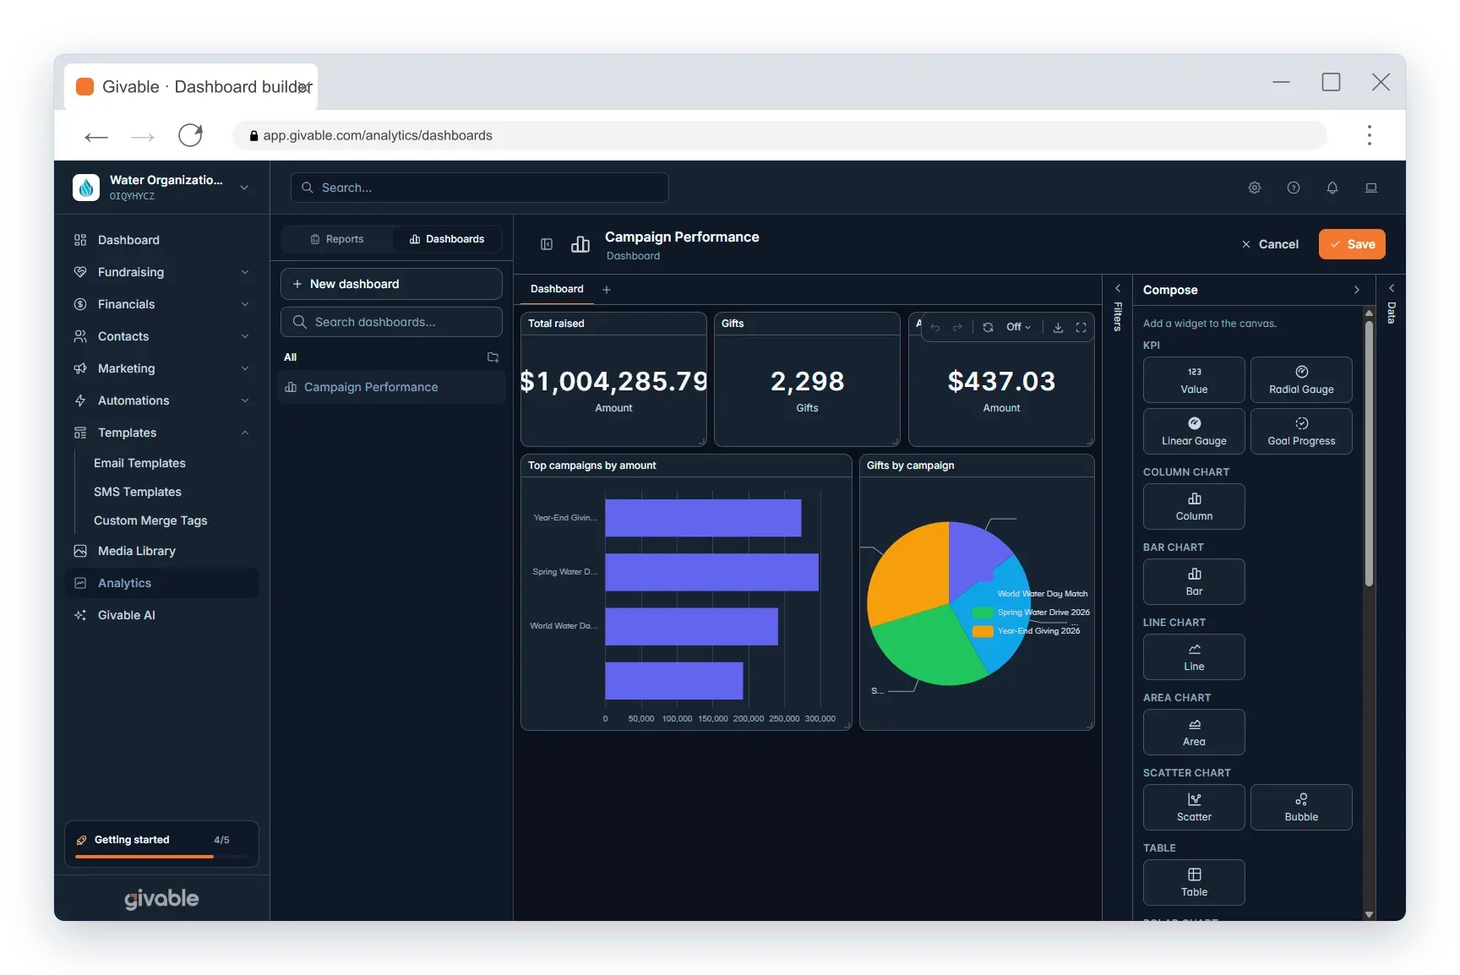Viewport: 1460px width, 975px height.
Task: Add a Goal Progress widget
Action: point(1301,431)
